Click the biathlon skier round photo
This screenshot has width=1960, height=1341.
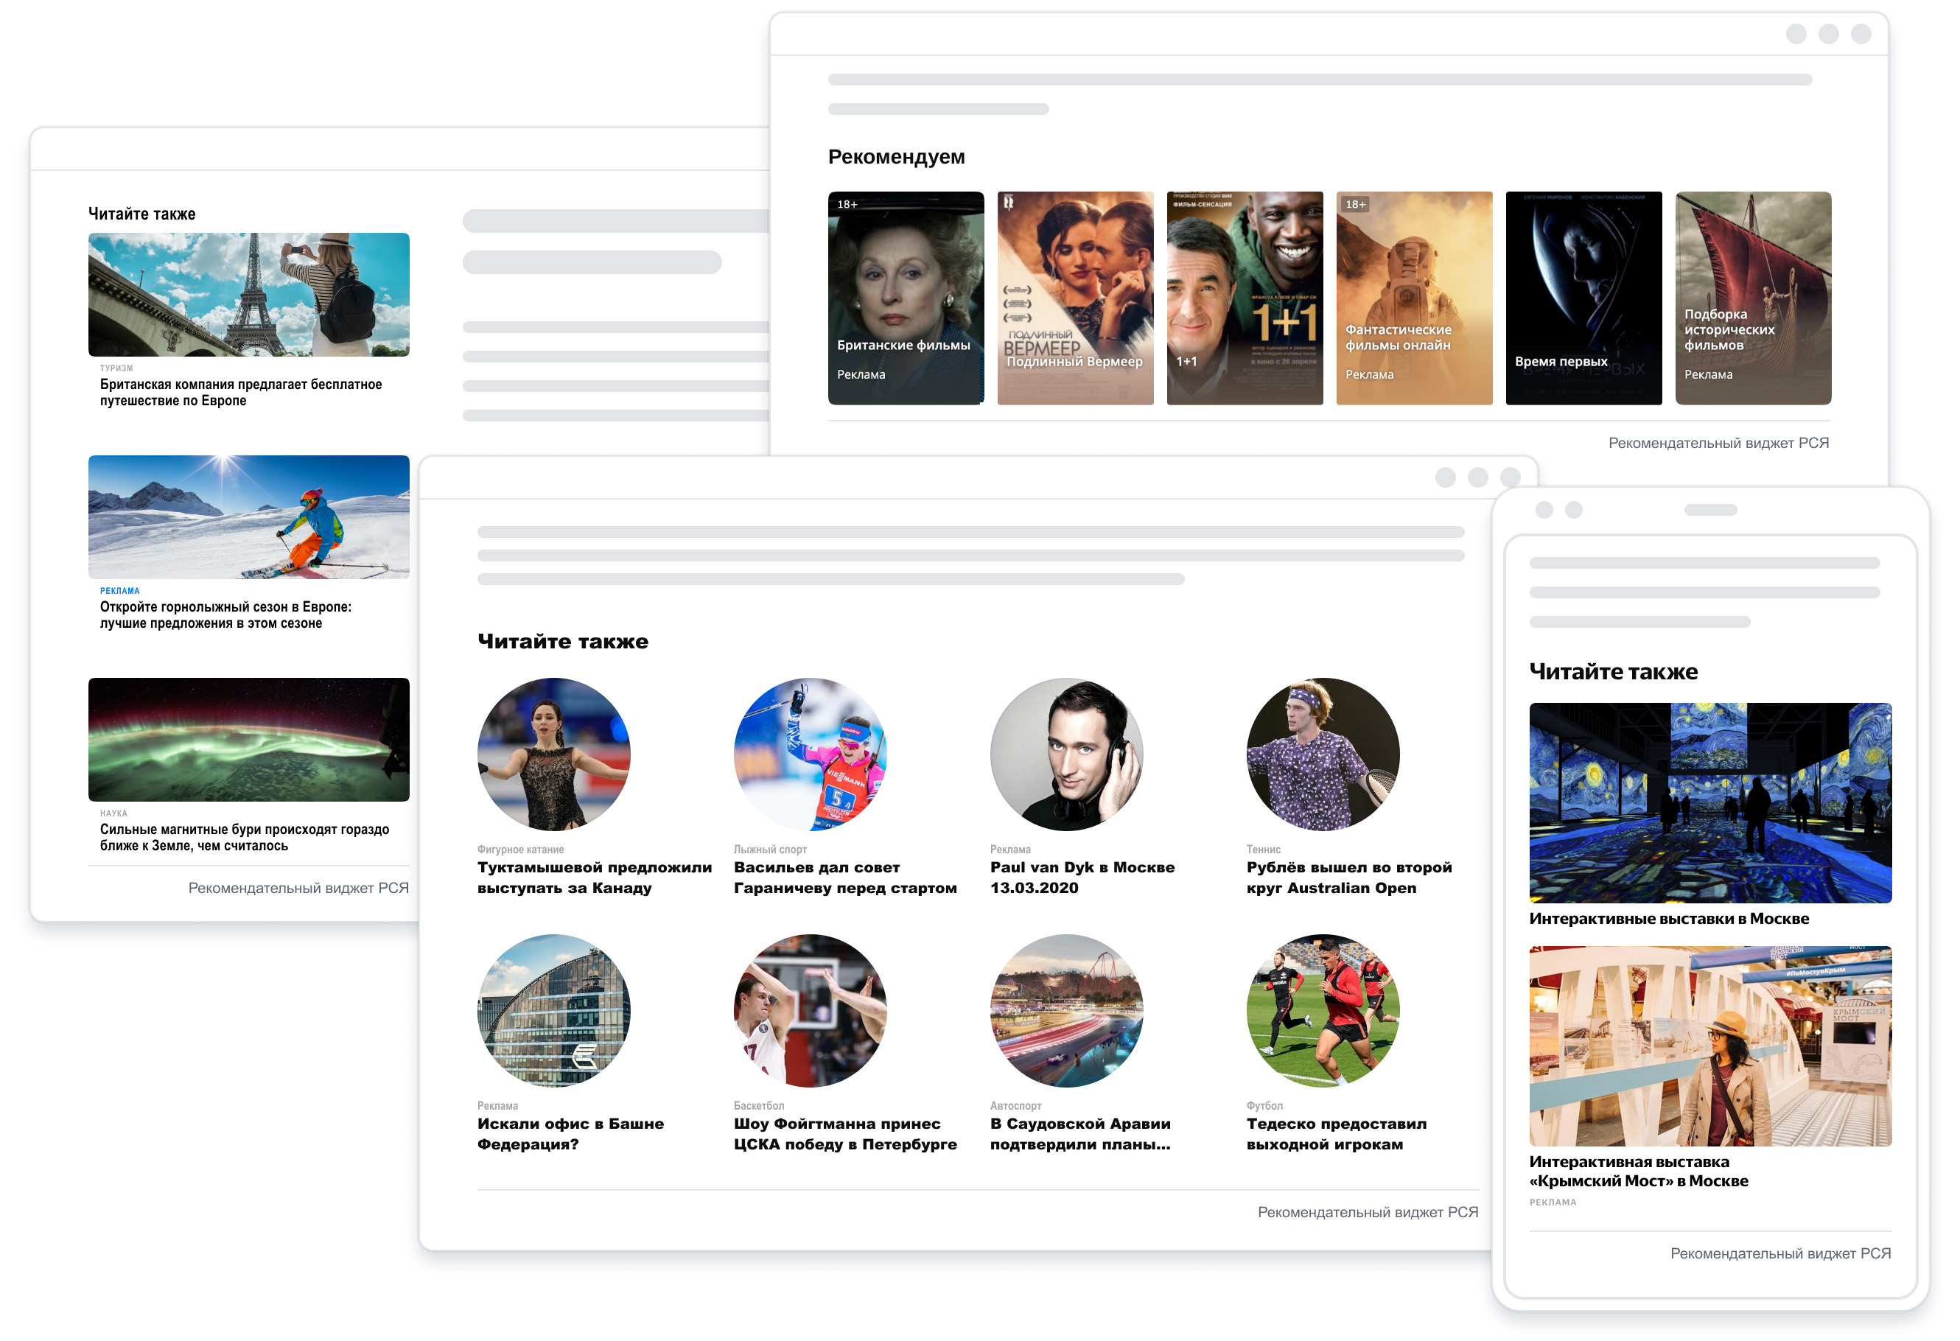811,754
